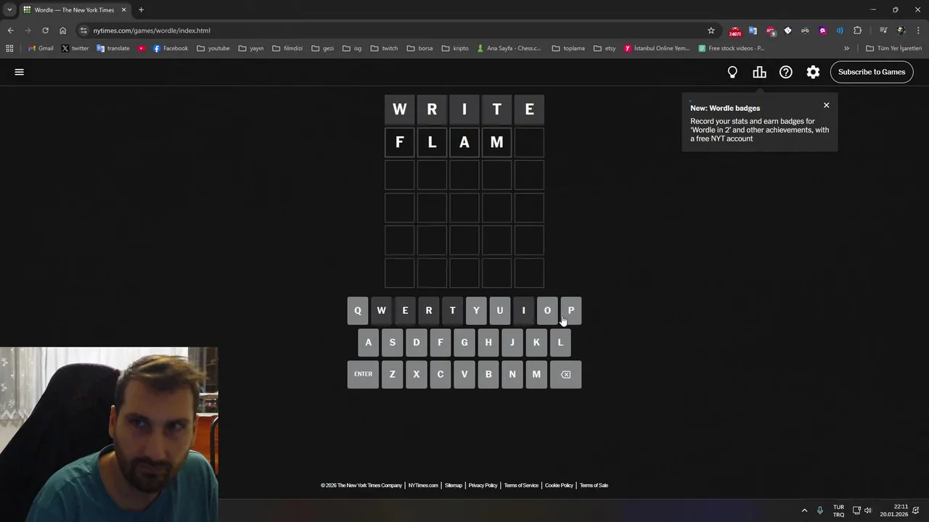This screenshot has height=522, width=929.
Task: Open the How to Play help icon
Action: point(786,72)
